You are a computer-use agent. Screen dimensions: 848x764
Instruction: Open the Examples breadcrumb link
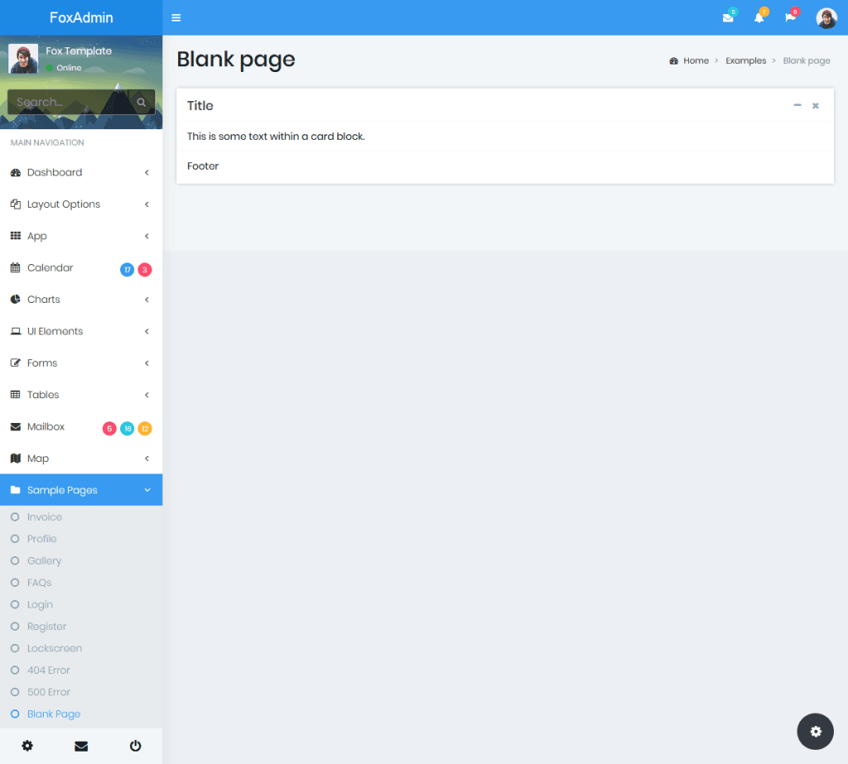click(746, 60)
